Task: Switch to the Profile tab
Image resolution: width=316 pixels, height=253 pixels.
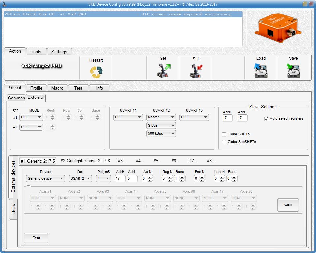Action: point(36,88)
